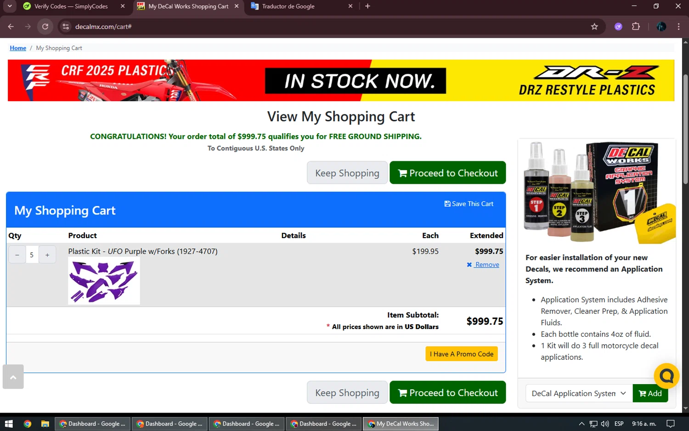View site information icon in address bar
This screenshot has height=431, width=689.
pyautogui.click(x=66, y=27)
